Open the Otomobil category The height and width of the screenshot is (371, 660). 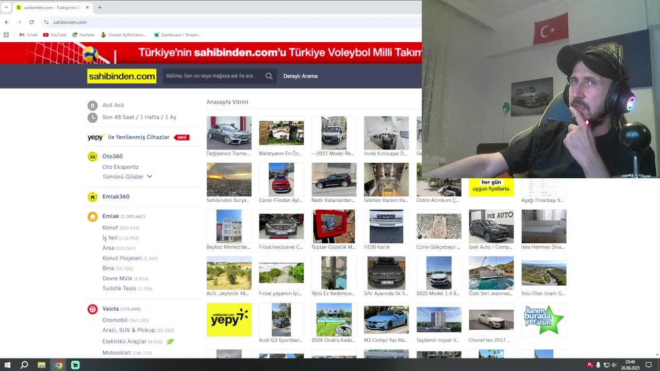click(x=114, y=321)
